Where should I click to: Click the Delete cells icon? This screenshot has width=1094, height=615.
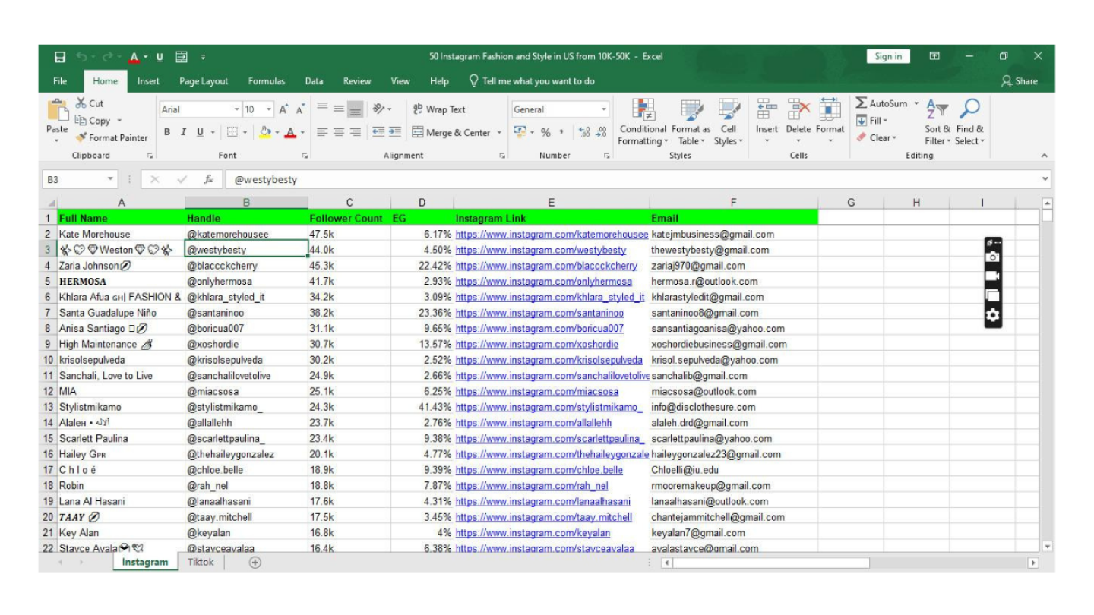[x=798, y=109]
